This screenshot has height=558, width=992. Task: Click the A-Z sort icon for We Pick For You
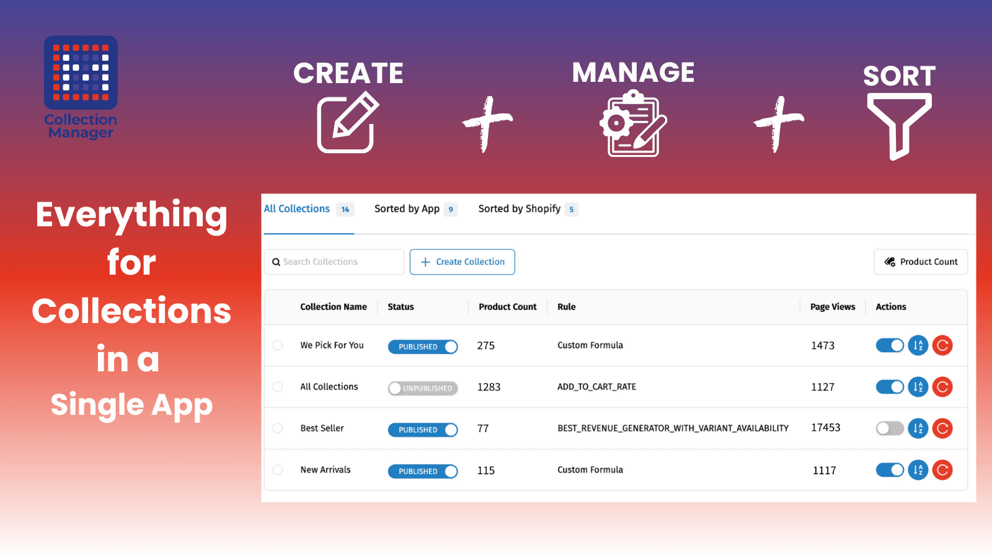pos(918,345)
